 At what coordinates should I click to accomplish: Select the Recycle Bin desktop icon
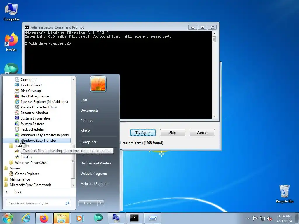[x=284, y=194]
